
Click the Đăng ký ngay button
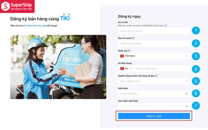pyautogui.click(x=154, y=116)
